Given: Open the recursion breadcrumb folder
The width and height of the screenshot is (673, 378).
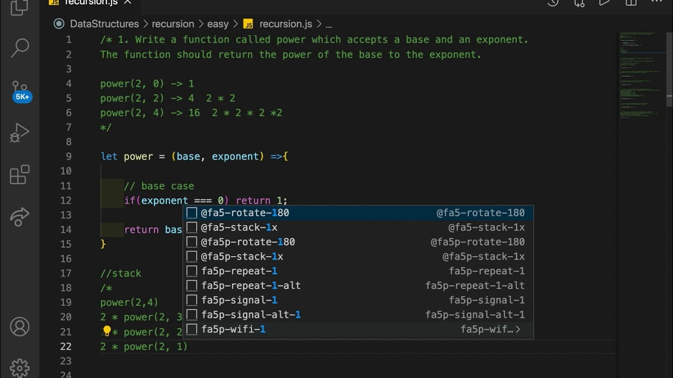Looking at the screenshot, I should (173, 24).
